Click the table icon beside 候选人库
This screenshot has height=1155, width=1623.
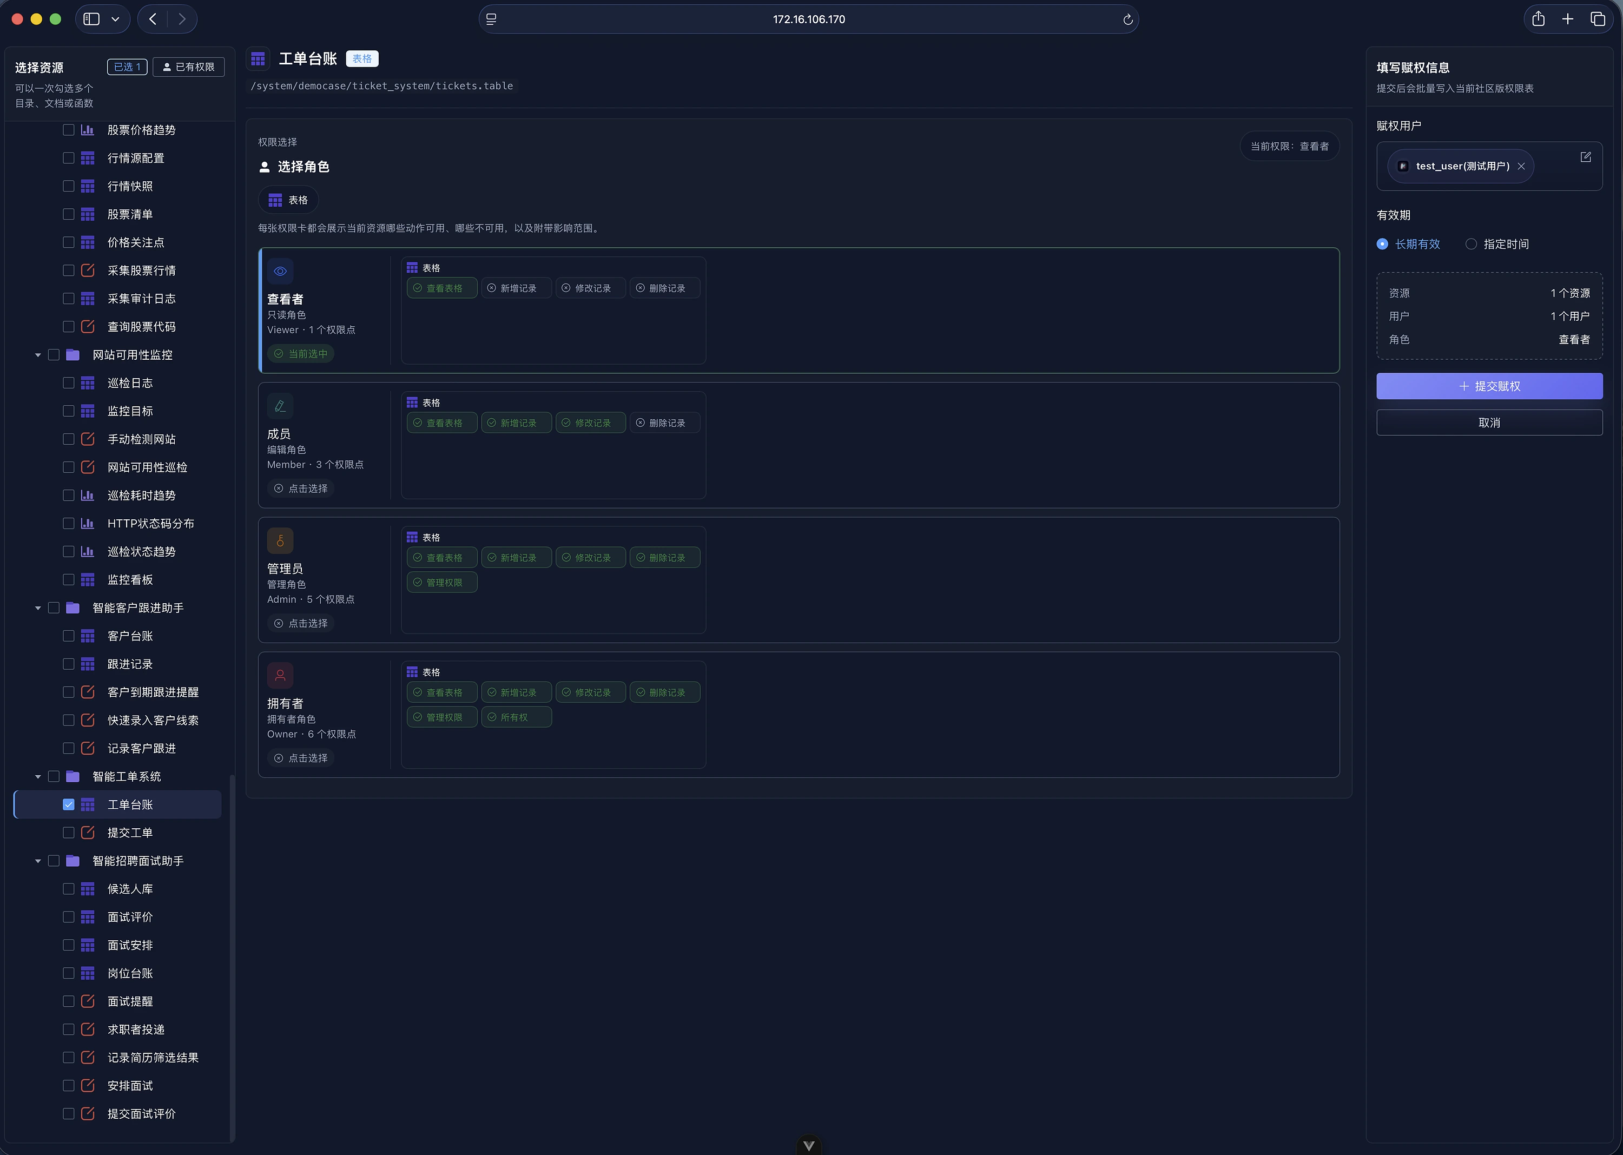click(x=88, y=889)
